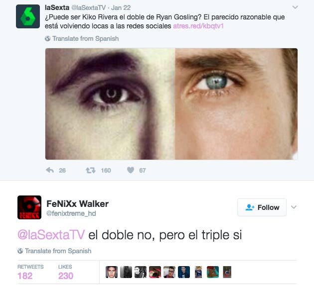Retweet the laSexta tweet
The image size is (314, 285).
tap(91, 171)
